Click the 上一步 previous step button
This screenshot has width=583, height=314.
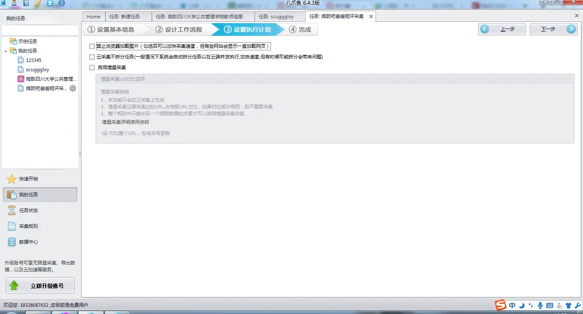[x=502, y=29]
